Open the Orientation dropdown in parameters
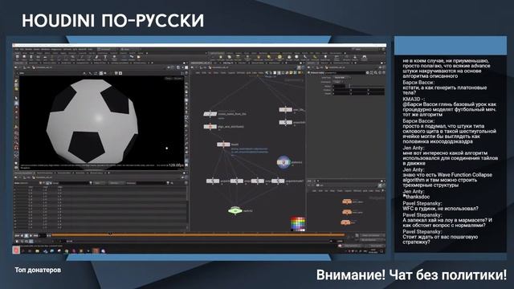This screenshot has width=514, height=289. pos(339,82)
